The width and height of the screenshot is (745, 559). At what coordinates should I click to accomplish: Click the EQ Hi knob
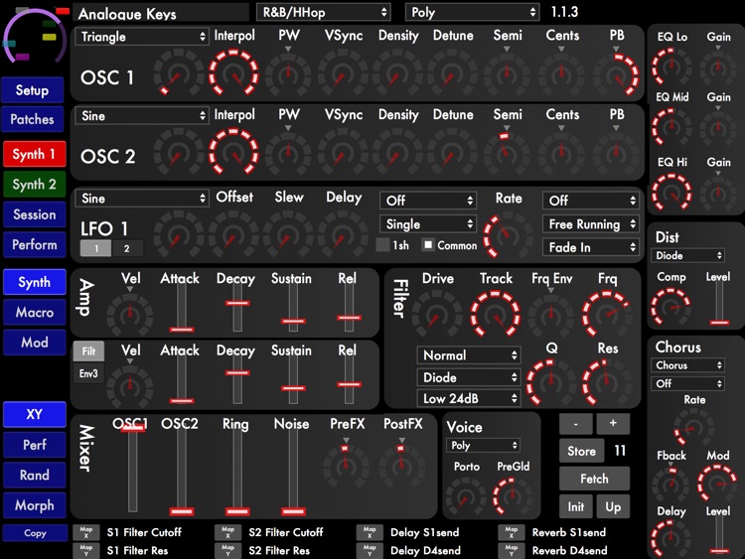(671, 193)
